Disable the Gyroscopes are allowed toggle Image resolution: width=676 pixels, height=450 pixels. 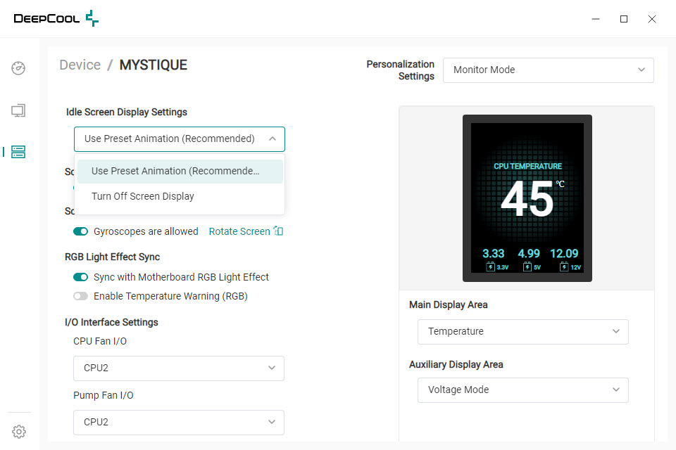point(80,231)
